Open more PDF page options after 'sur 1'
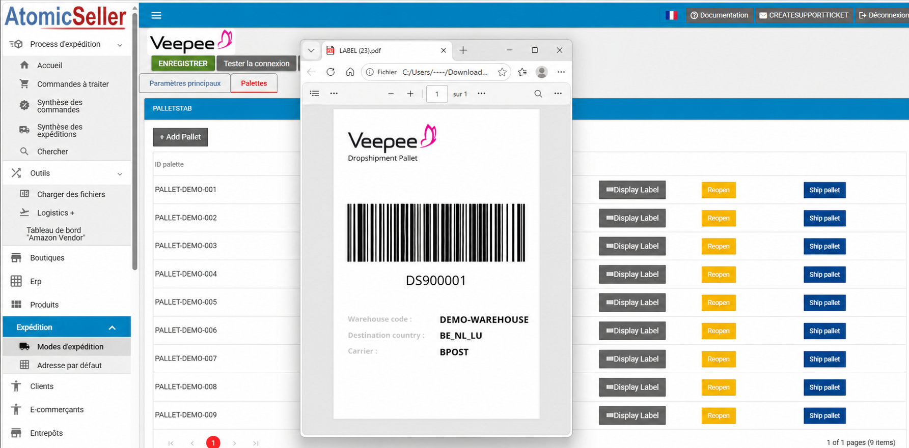 click(x=481, y=94)
